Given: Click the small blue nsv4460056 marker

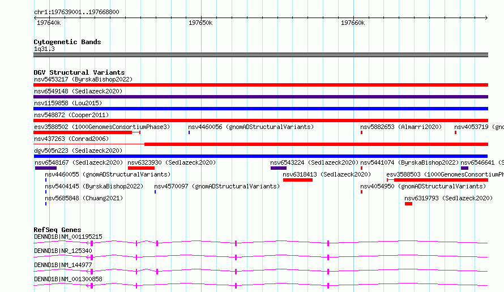Looking at the screenshot, I should tap(189, 132).
